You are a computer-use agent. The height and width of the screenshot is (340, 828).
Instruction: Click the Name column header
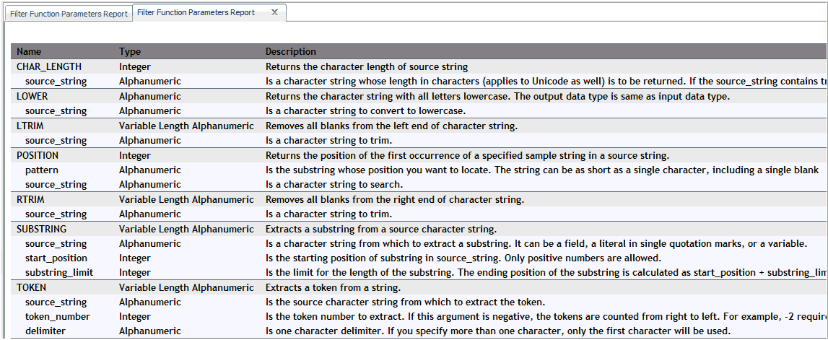tap(29, 52)
